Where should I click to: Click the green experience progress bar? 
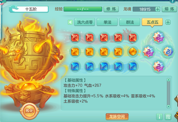point(83,9)
